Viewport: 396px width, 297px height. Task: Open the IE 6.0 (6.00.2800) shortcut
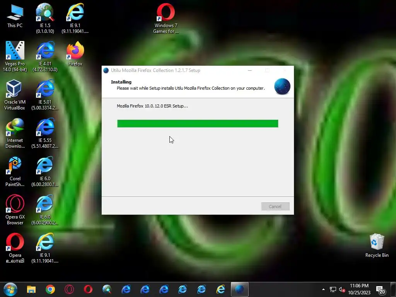(x=45, y=172)
